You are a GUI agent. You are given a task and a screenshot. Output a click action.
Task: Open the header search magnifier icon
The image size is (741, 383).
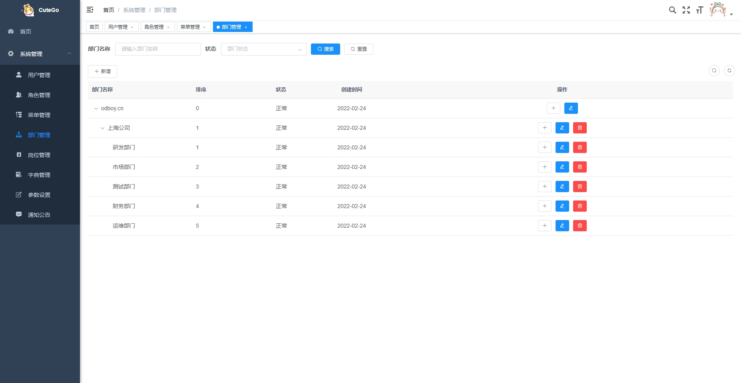(673, 10)
